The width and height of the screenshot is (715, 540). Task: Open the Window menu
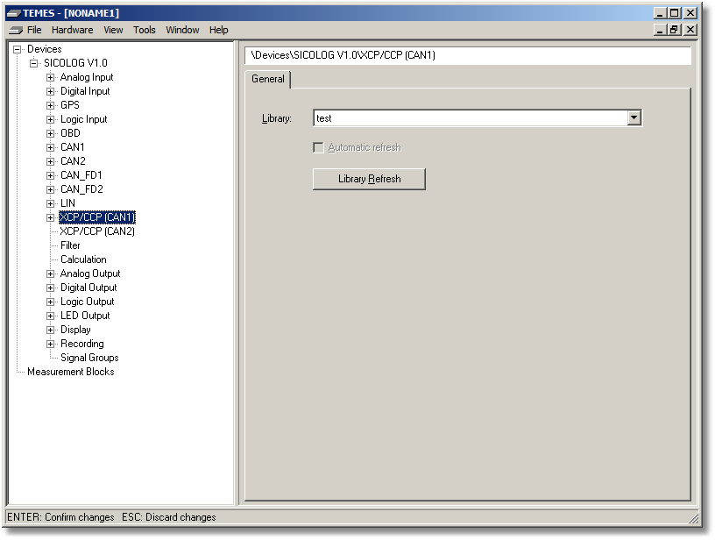182,30
